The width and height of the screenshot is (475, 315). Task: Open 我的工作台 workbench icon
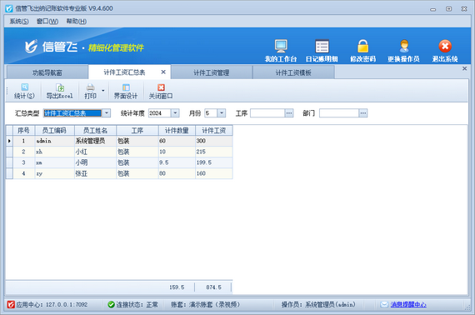coord(281,47)
